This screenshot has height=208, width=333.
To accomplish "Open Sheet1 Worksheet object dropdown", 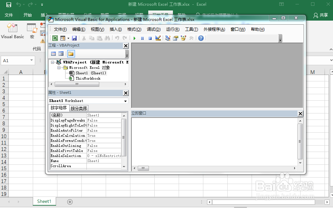I will (x=125, y=101).
